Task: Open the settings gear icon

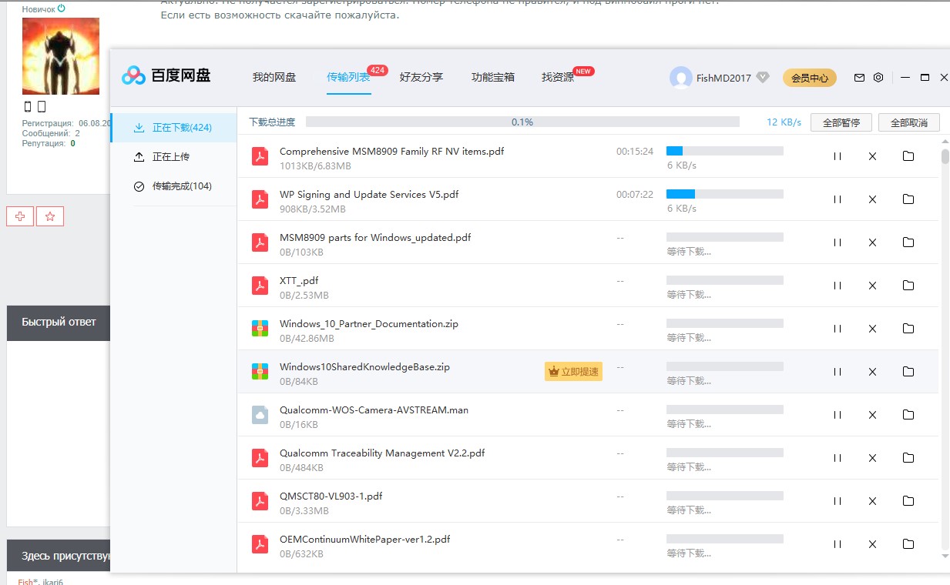Action: tap(878, 78)
